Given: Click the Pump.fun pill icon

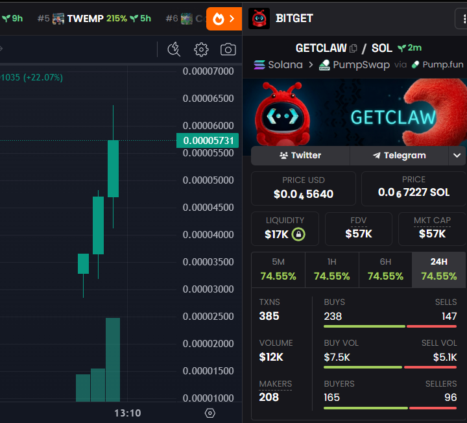Looking at the screenshot, I should tap(416, 65).
